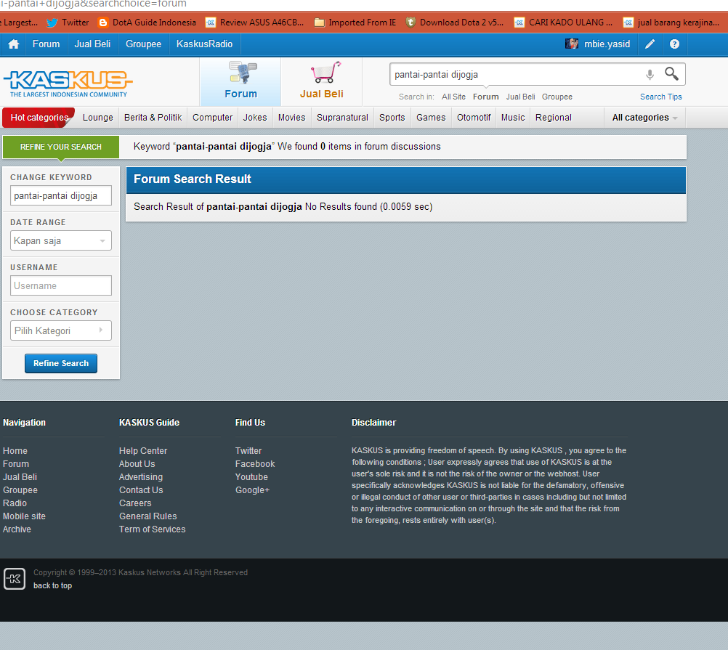Click Kaskus K logo in footer
Screen dimensions: 728x650
tap(15, 579)
